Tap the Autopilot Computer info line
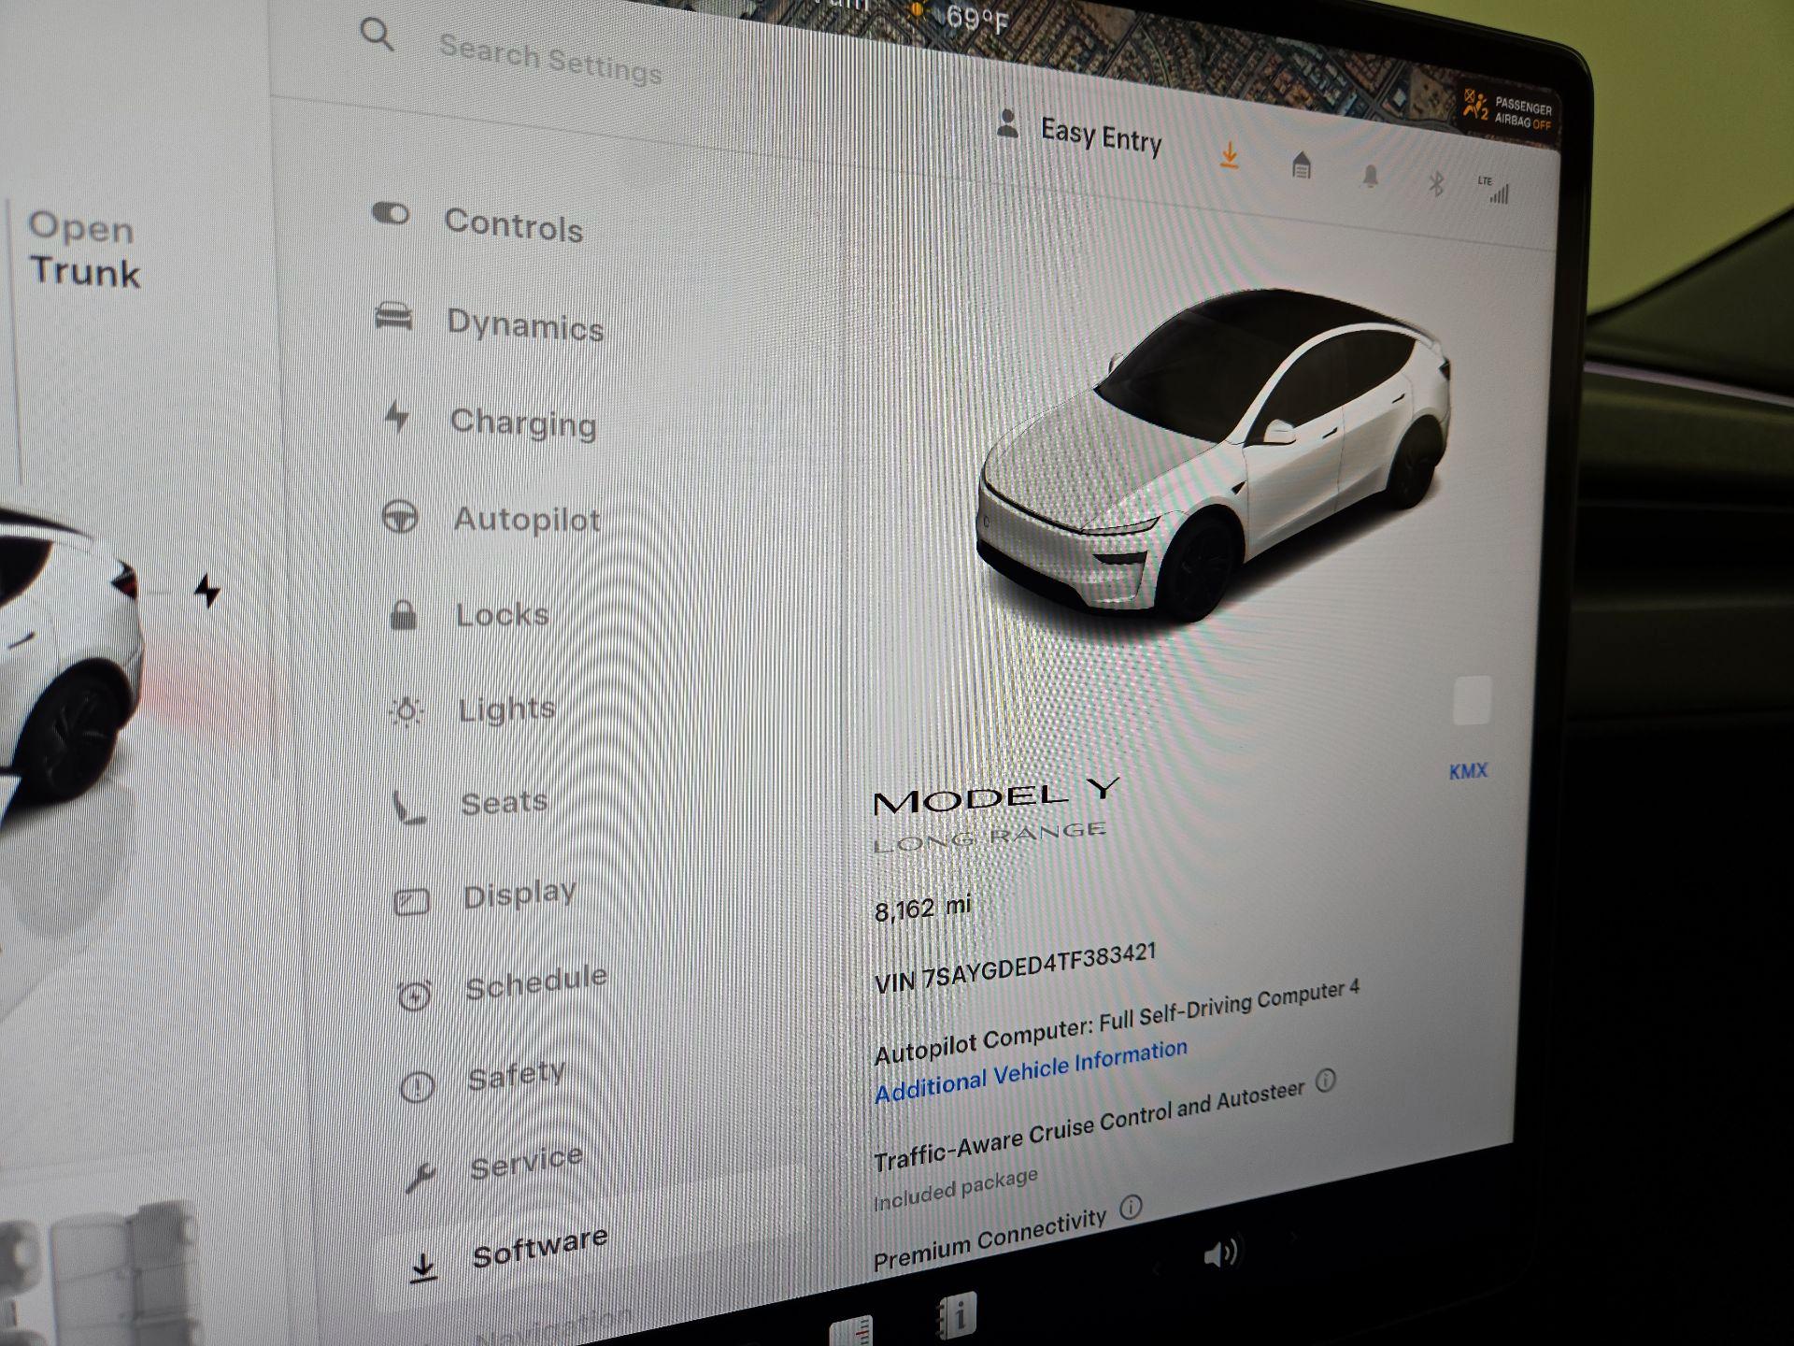 [x=1117, y=1023]
